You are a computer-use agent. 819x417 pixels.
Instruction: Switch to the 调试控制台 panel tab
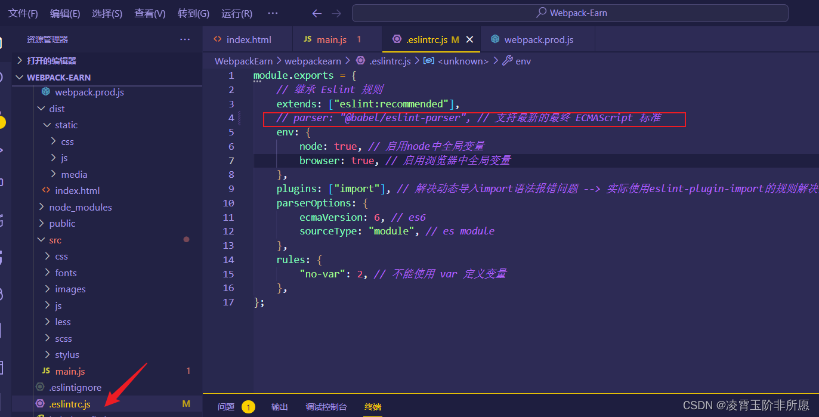(x=326, y=407)
